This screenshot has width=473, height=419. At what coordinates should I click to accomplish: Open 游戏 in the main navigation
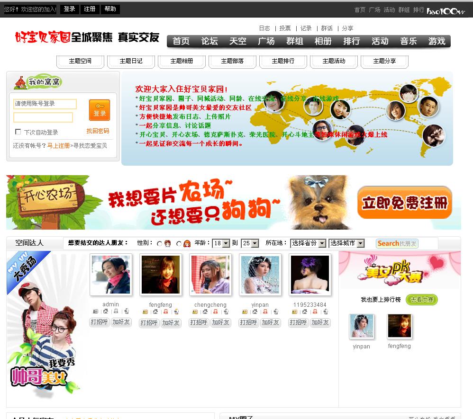[437, 41]
